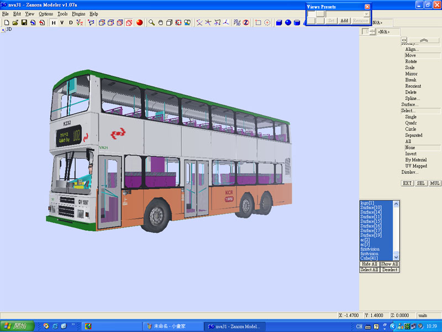Expand the Surface... command group
The height and width of the screenshot is (332, 442).
pos(409,105)
